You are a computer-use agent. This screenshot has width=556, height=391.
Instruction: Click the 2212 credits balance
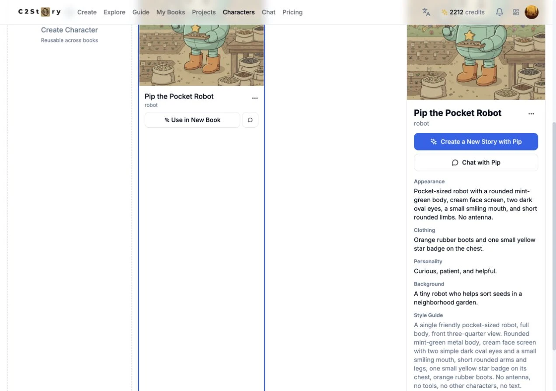[x=463, y=12]
